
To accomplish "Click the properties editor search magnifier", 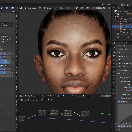I will pos(127,43).
